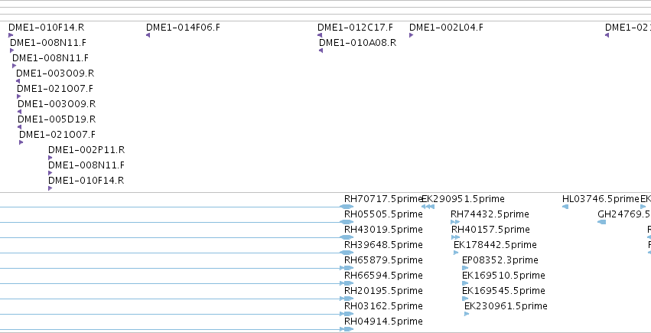Open the RH74432.5prime feature label
Image resolution: width=651 pixels, height=333 pixels.
[490, 214]
